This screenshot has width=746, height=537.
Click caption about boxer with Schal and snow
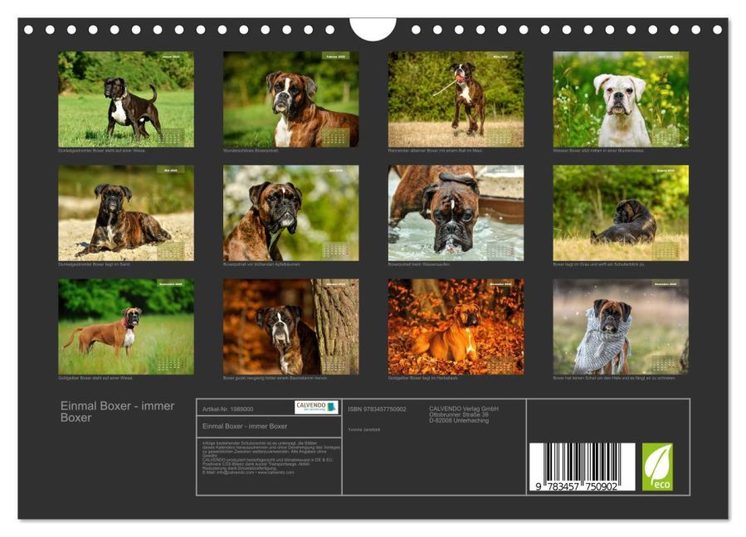click(x=614, y=378)
